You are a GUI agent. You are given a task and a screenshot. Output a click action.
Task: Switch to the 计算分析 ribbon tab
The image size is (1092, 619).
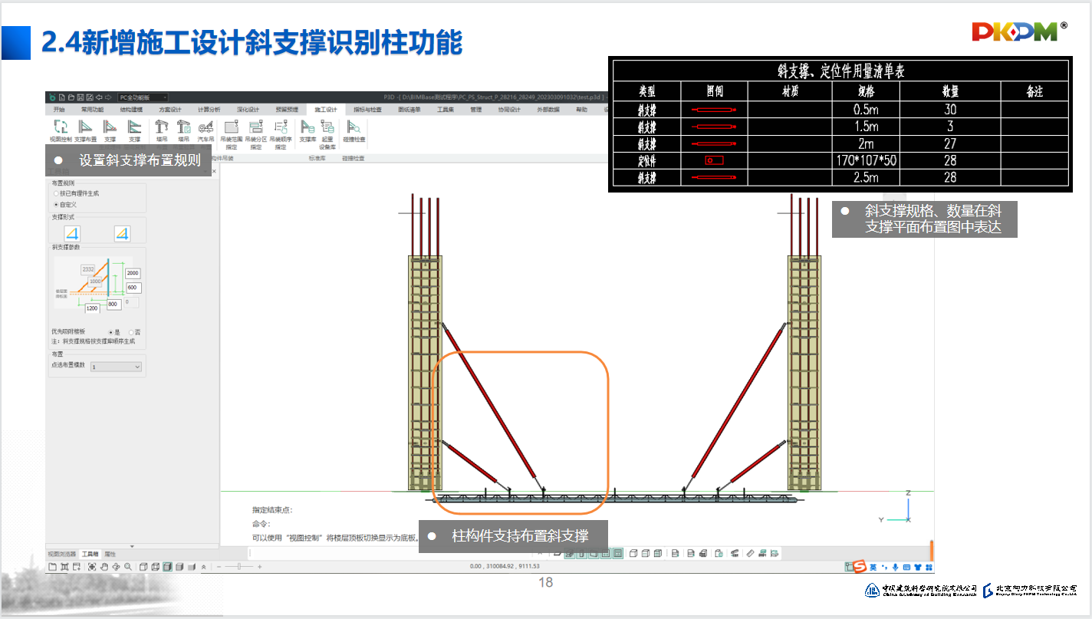pos(209,110)
